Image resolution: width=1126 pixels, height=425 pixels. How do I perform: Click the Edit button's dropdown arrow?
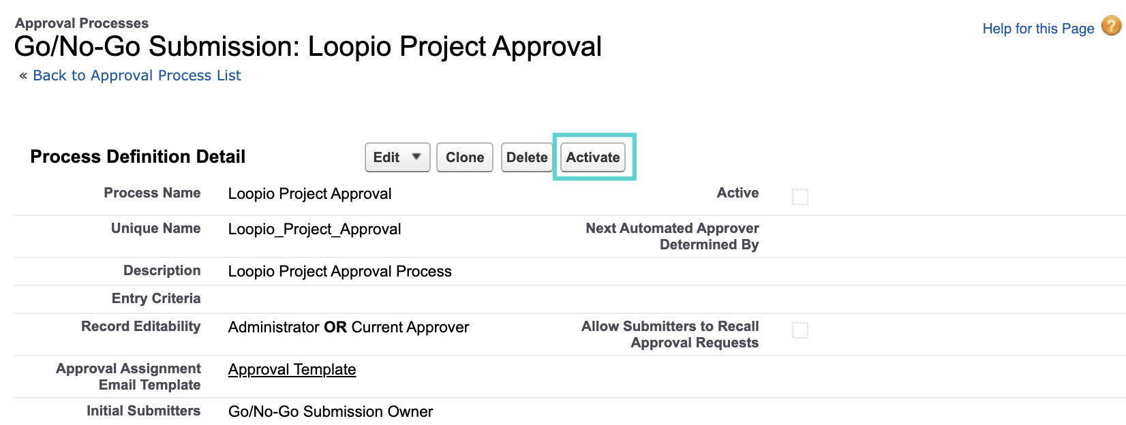(x=416, y=157)
